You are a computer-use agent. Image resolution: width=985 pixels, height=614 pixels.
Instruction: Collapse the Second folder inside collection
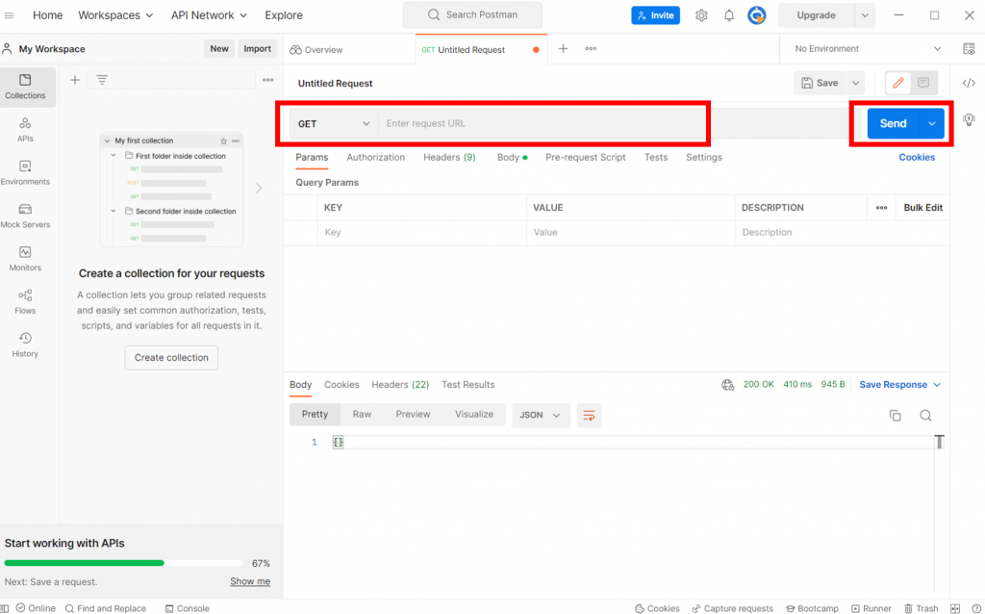click(x=114, y=211)
